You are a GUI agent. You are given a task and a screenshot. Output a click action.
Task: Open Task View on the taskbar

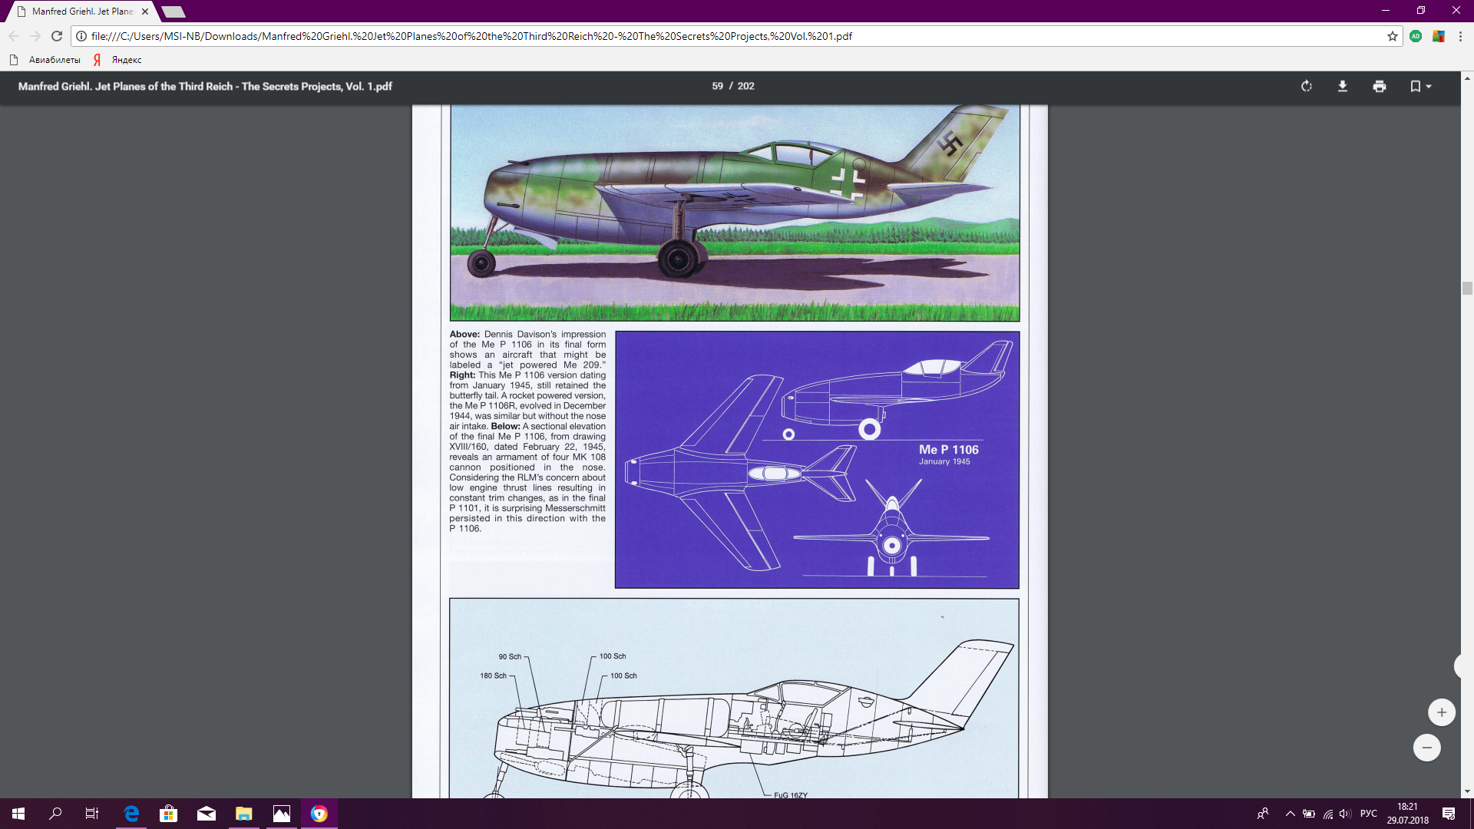click(92, 814)
